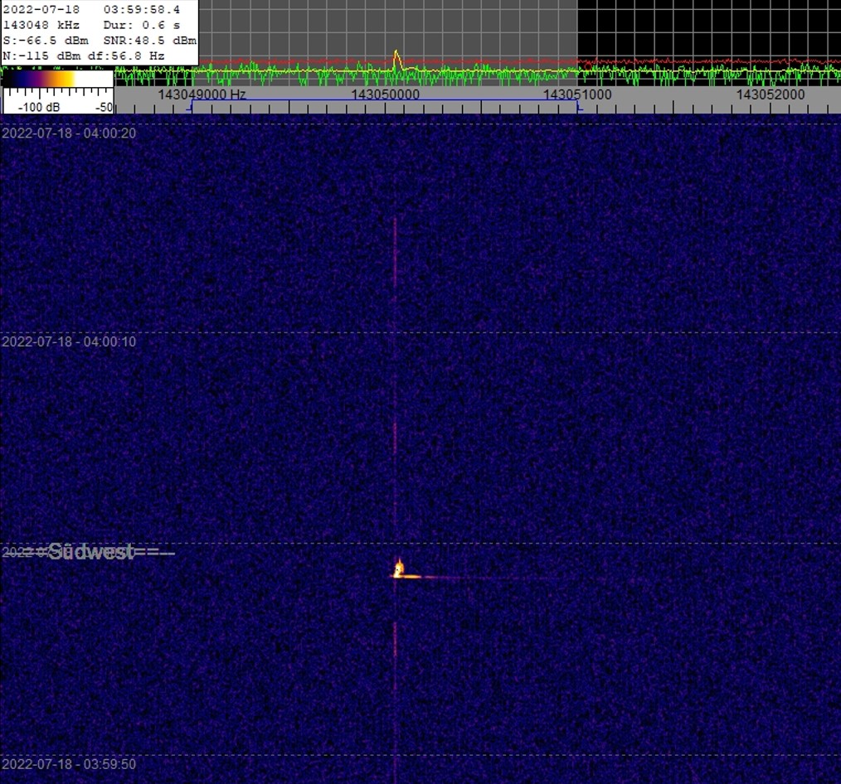Screen dimensions: 841x784
Task: Click the 143050000 frequency scale label
Action: click(385, 94)
